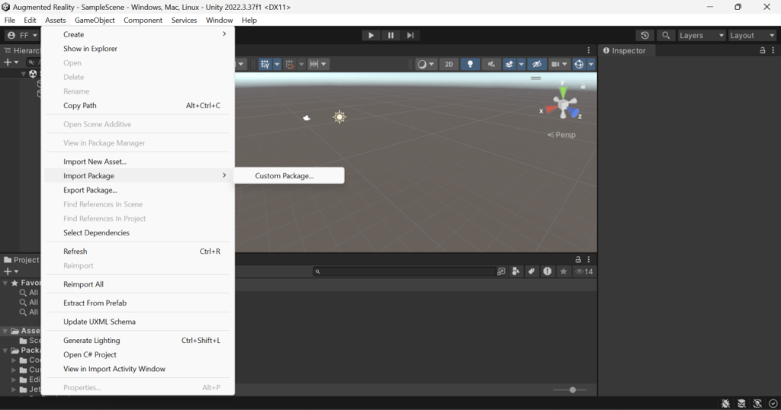Viewport: 781px width, 410px height.
Task: Click Search by Type icon
Action: pos(516,271)
